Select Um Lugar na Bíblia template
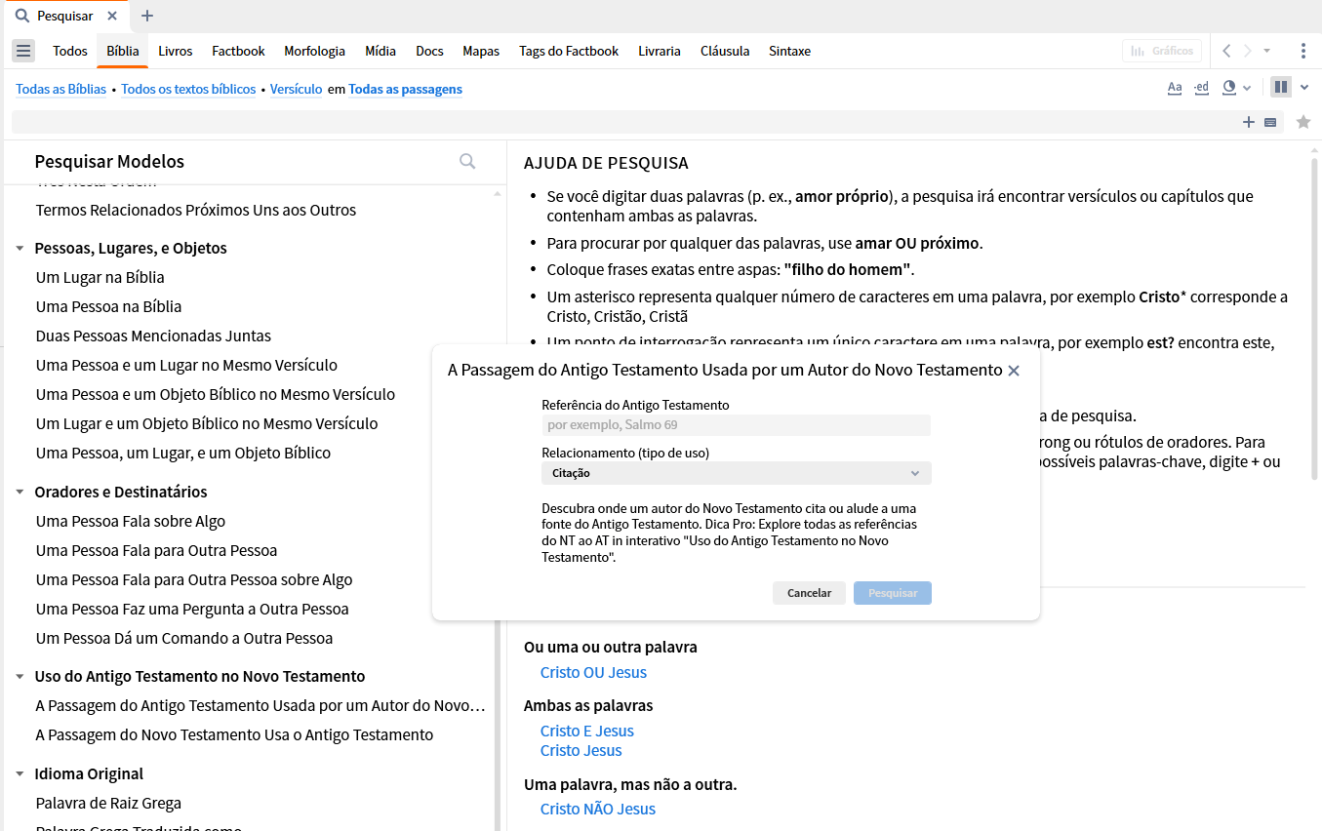 100,277
